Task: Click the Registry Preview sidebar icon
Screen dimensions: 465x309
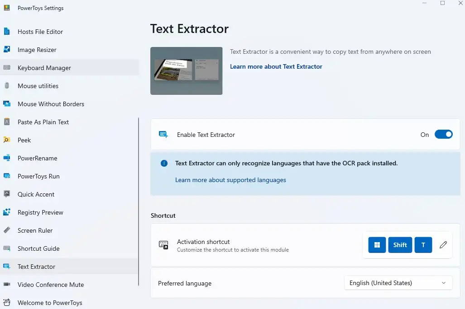Action: [7, 212]
